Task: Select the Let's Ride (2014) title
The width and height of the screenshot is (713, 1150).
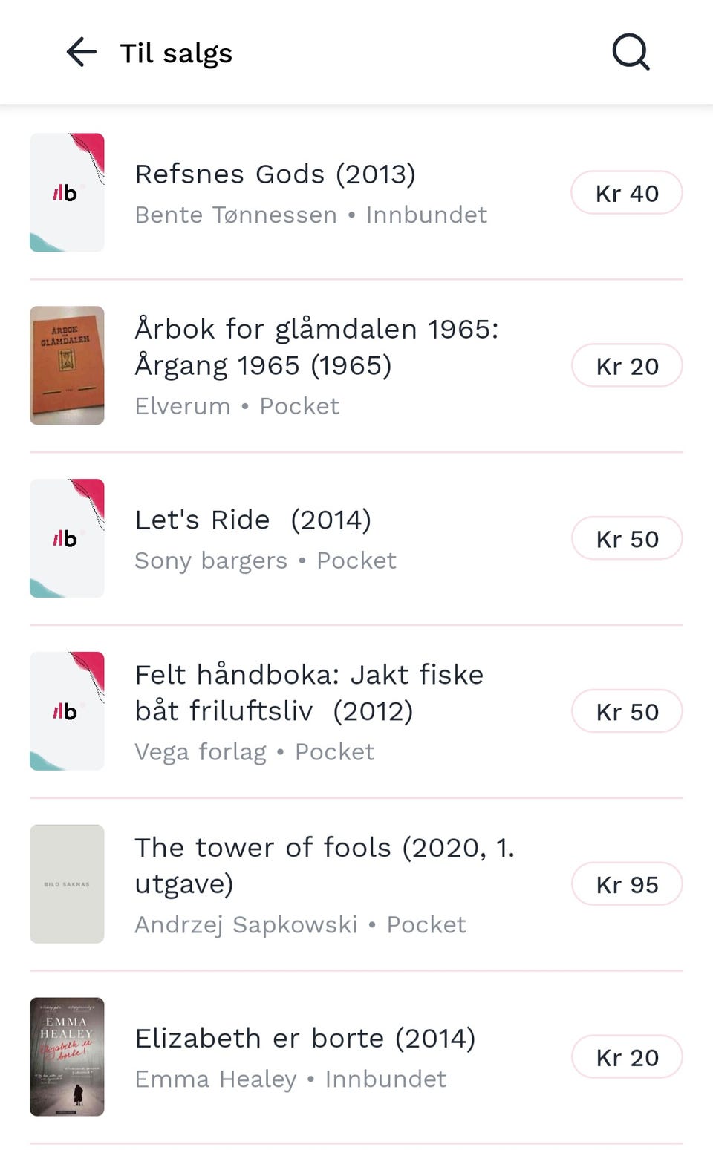Action: [253, 520]
